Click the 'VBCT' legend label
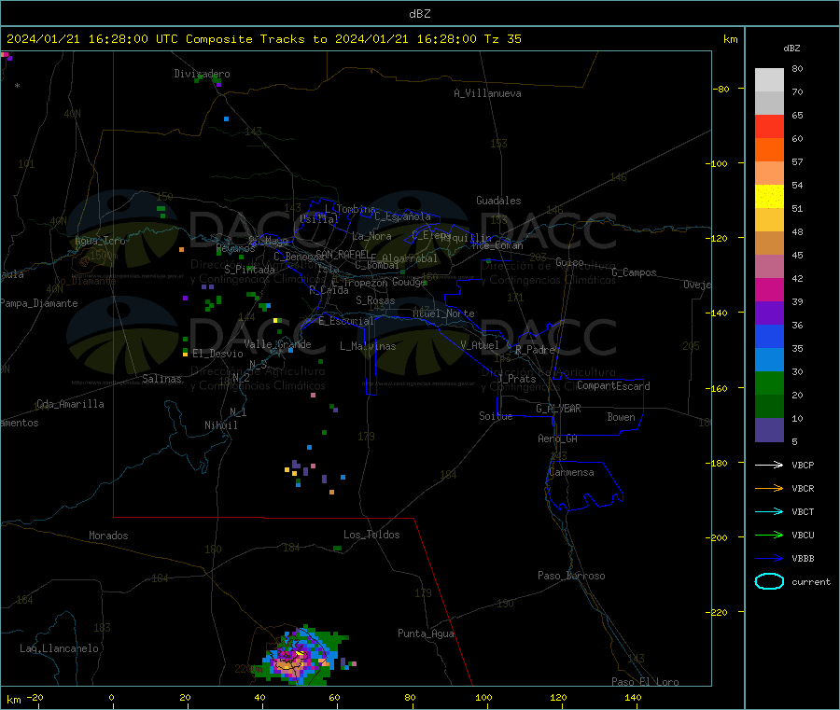This screenshot has height=710, width=840. click(803, 512)
